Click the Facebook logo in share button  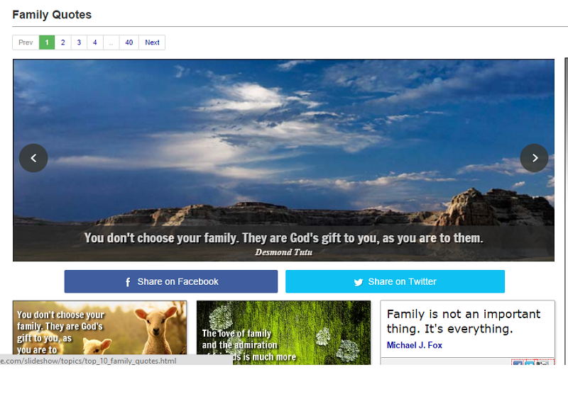(x=128, y=282)
